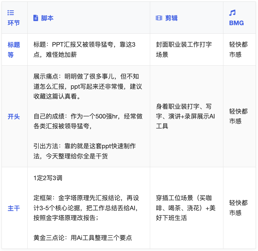Open the 主干 row label
Image resolution: width=258 pixels, height=251 pixels.
click(x=13, y=208)
